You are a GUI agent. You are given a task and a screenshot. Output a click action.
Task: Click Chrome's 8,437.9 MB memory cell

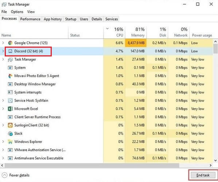coord(136,43)
